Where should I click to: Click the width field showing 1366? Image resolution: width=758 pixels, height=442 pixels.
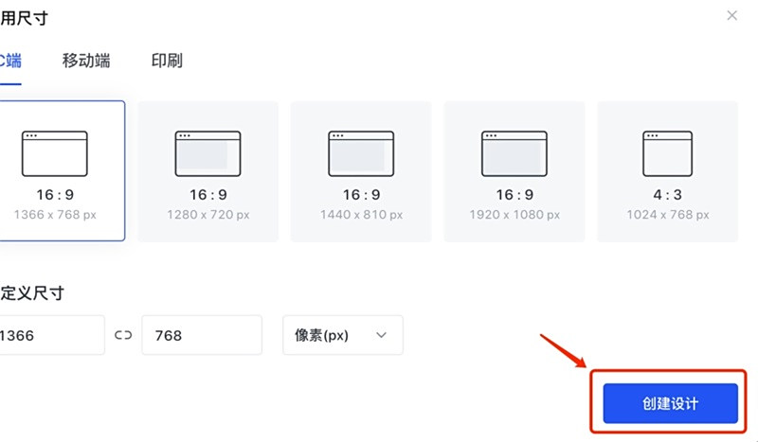pyautogui.click(x=52, y=335)
